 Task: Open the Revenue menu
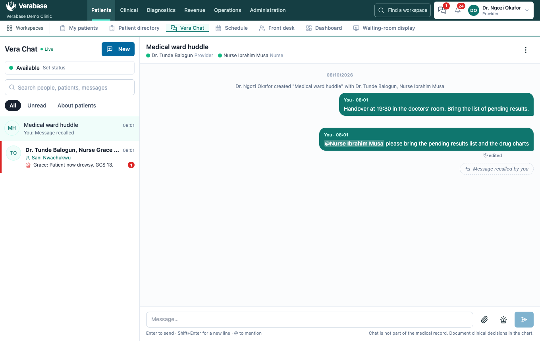(x=195, y=10)
